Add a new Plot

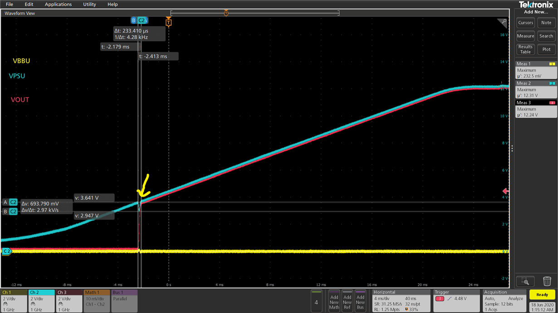tap(546, 49)
